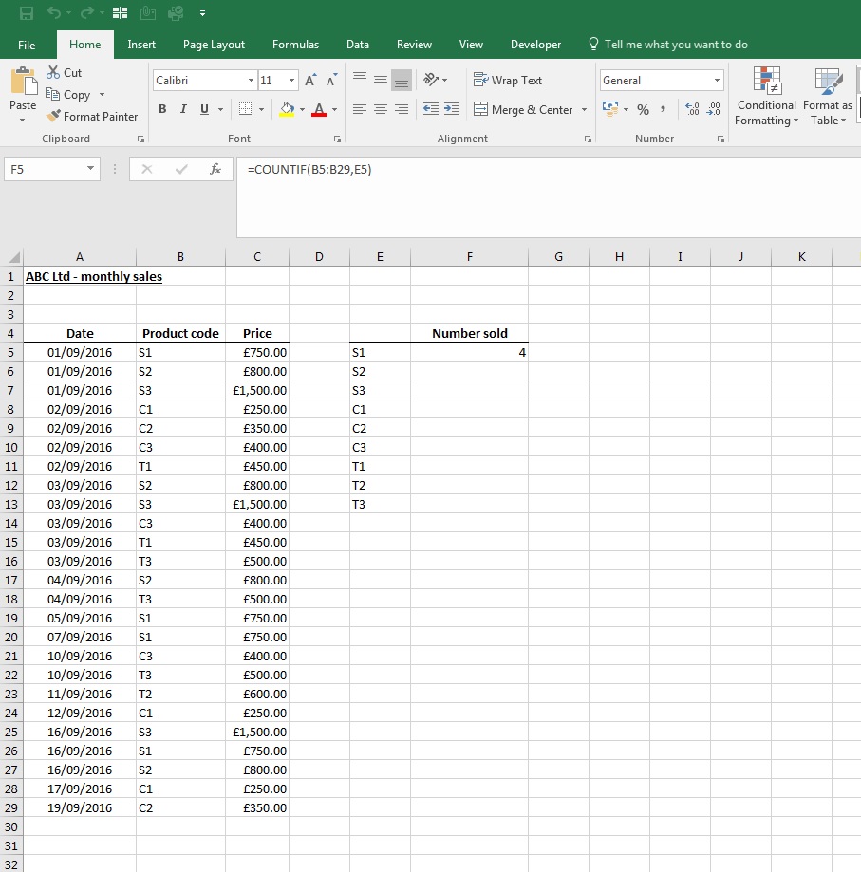Apply the red Font Color
This screenshot has height=872, width=861.
(319, 109)
